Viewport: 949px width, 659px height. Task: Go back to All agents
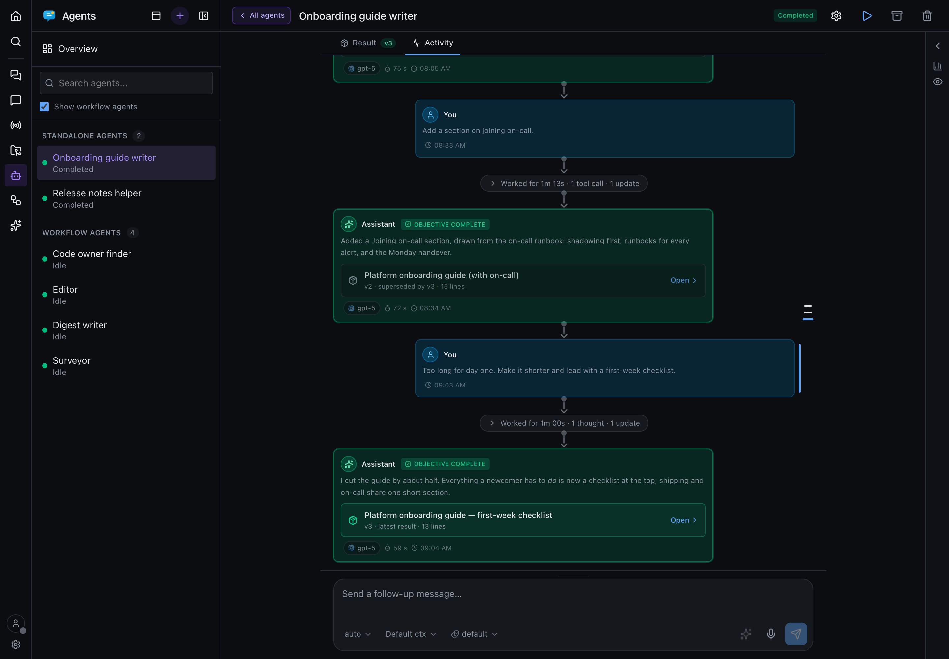[x=261, y=16]
